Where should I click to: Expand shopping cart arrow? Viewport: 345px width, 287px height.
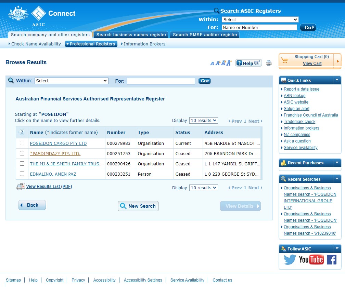(x=337, y=61)
